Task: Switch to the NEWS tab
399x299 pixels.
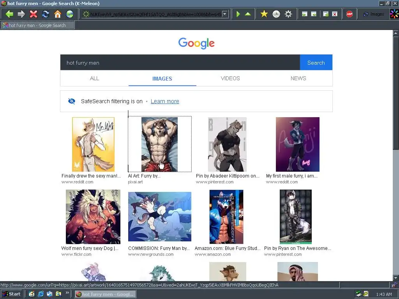Action: (298, 78)
